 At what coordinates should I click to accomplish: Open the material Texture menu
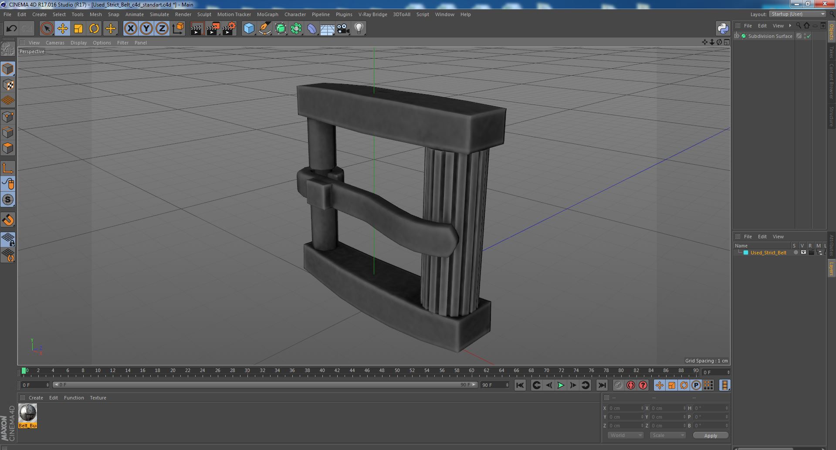[98, 398]
